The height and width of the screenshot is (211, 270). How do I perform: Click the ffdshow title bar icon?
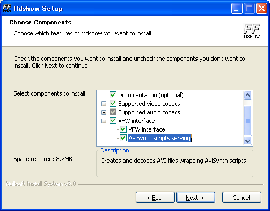pos(7,8)
